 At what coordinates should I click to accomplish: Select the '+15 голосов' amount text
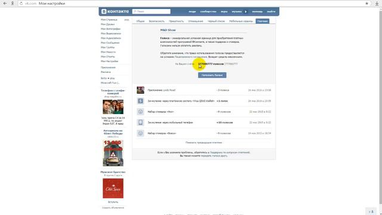click(224, 122)
